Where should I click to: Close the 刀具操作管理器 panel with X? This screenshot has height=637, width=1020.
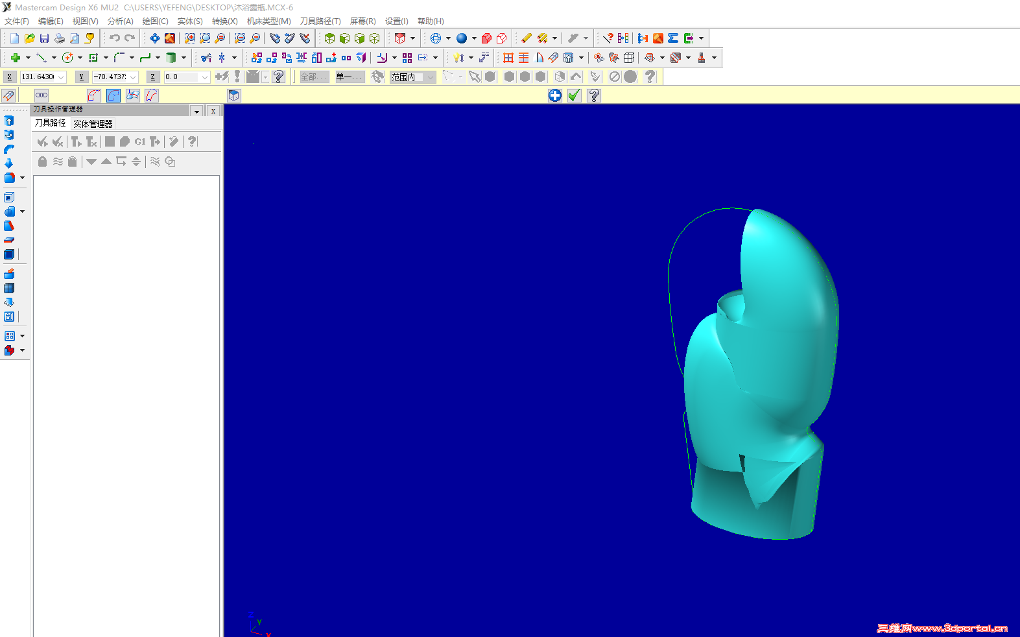213,112
